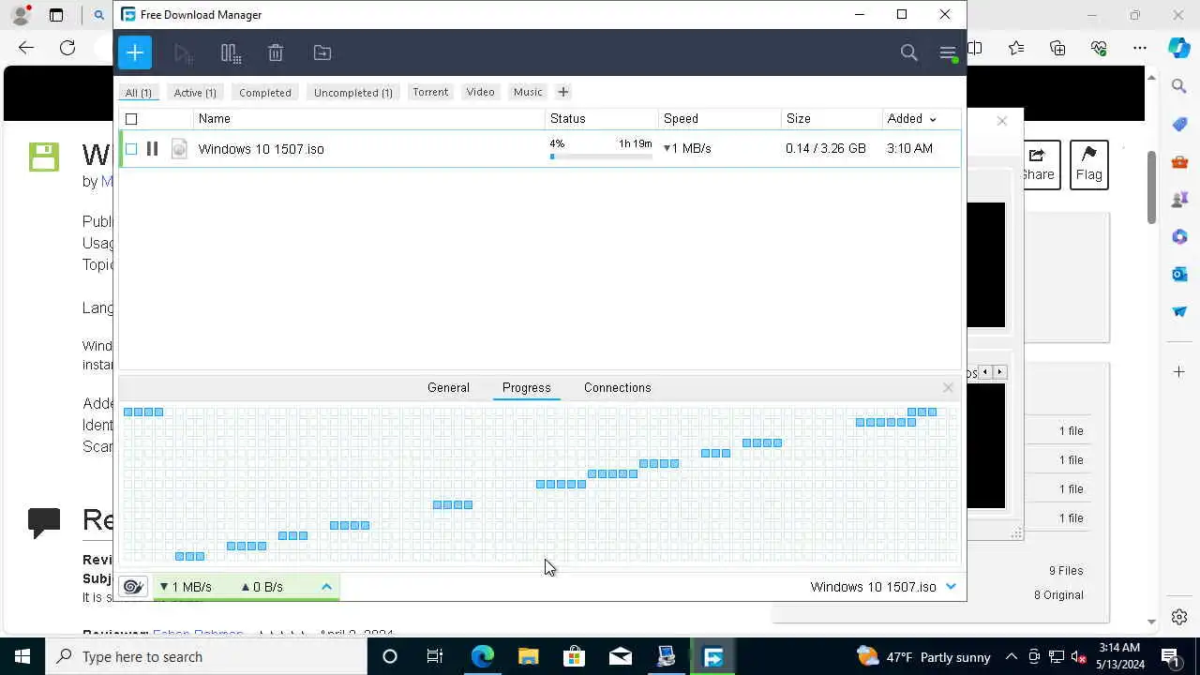This screenshot has width=1200, height=675.
Task: Toggle snail speed-limit mode icon
Action: tap(133, 587)
